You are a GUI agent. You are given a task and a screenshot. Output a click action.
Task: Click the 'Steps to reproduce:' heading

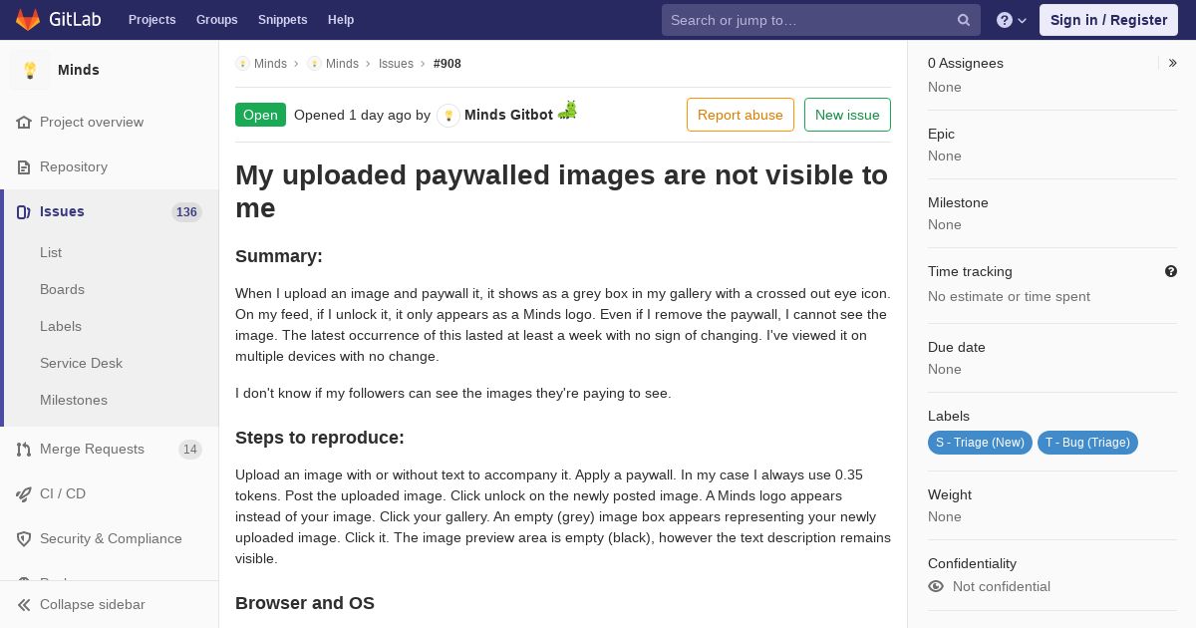click(x=320, y=438)
